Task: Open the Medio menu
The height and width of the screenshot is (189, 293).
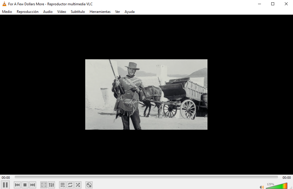Action: coord(7,11)
